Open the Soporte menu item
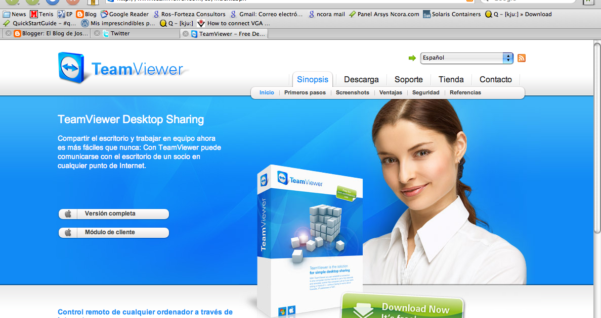The image size is (601, 318). tap(409, 80)
